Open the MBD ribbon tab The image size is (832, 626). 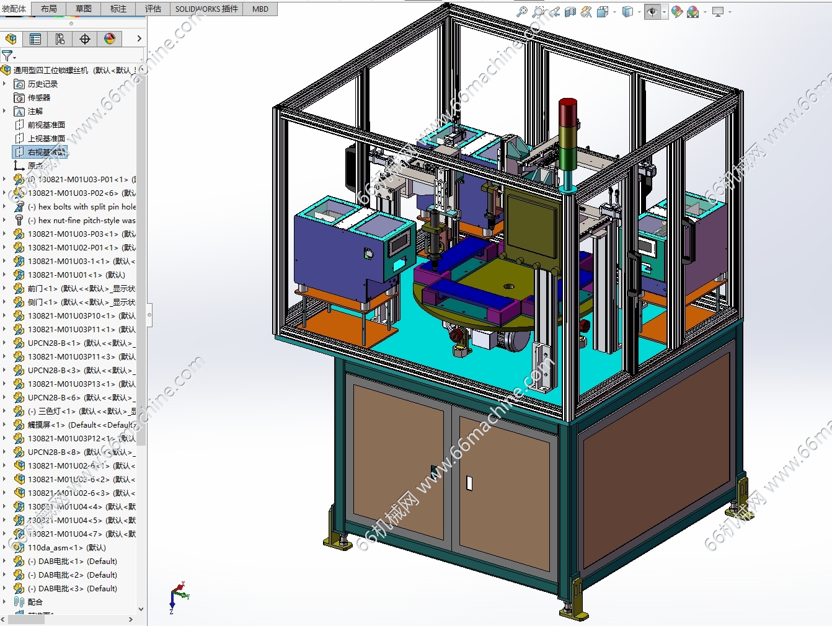[x=260, y=9]
